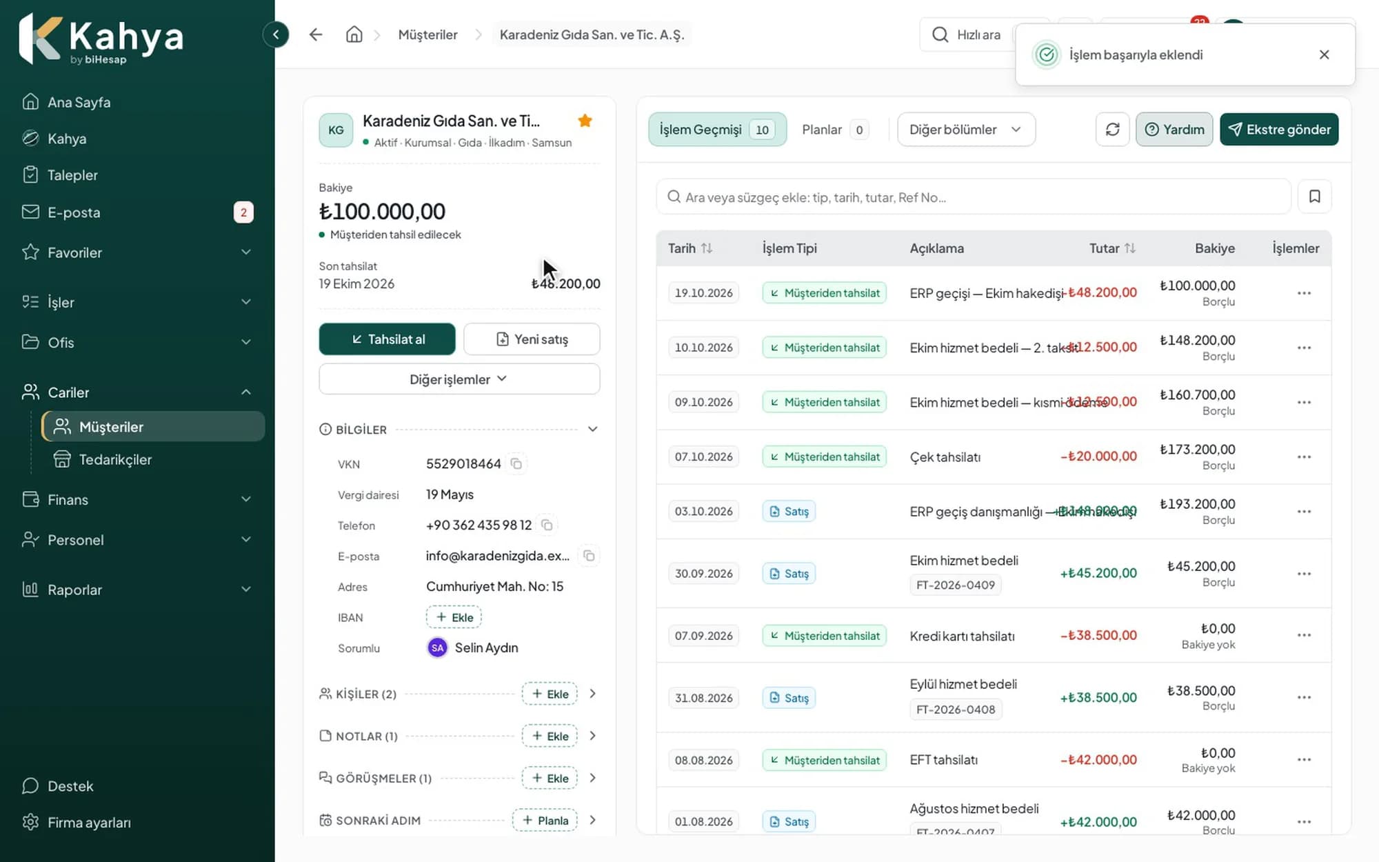
Task: Click the 'Ekstre gönder' button
Action: 1279,130
